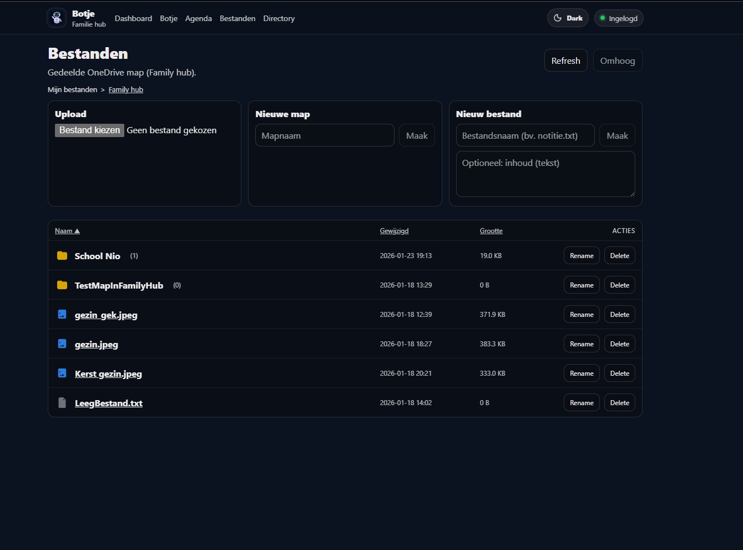Focus the optional inhoud text area
Image resolution: width=743 pixels, height=550 pixels.
545,174
